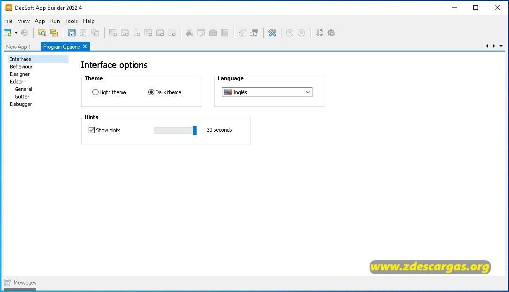509x292 pixels.
Task: Click the greyed Save As icon
Action: [x=84, y=32]
